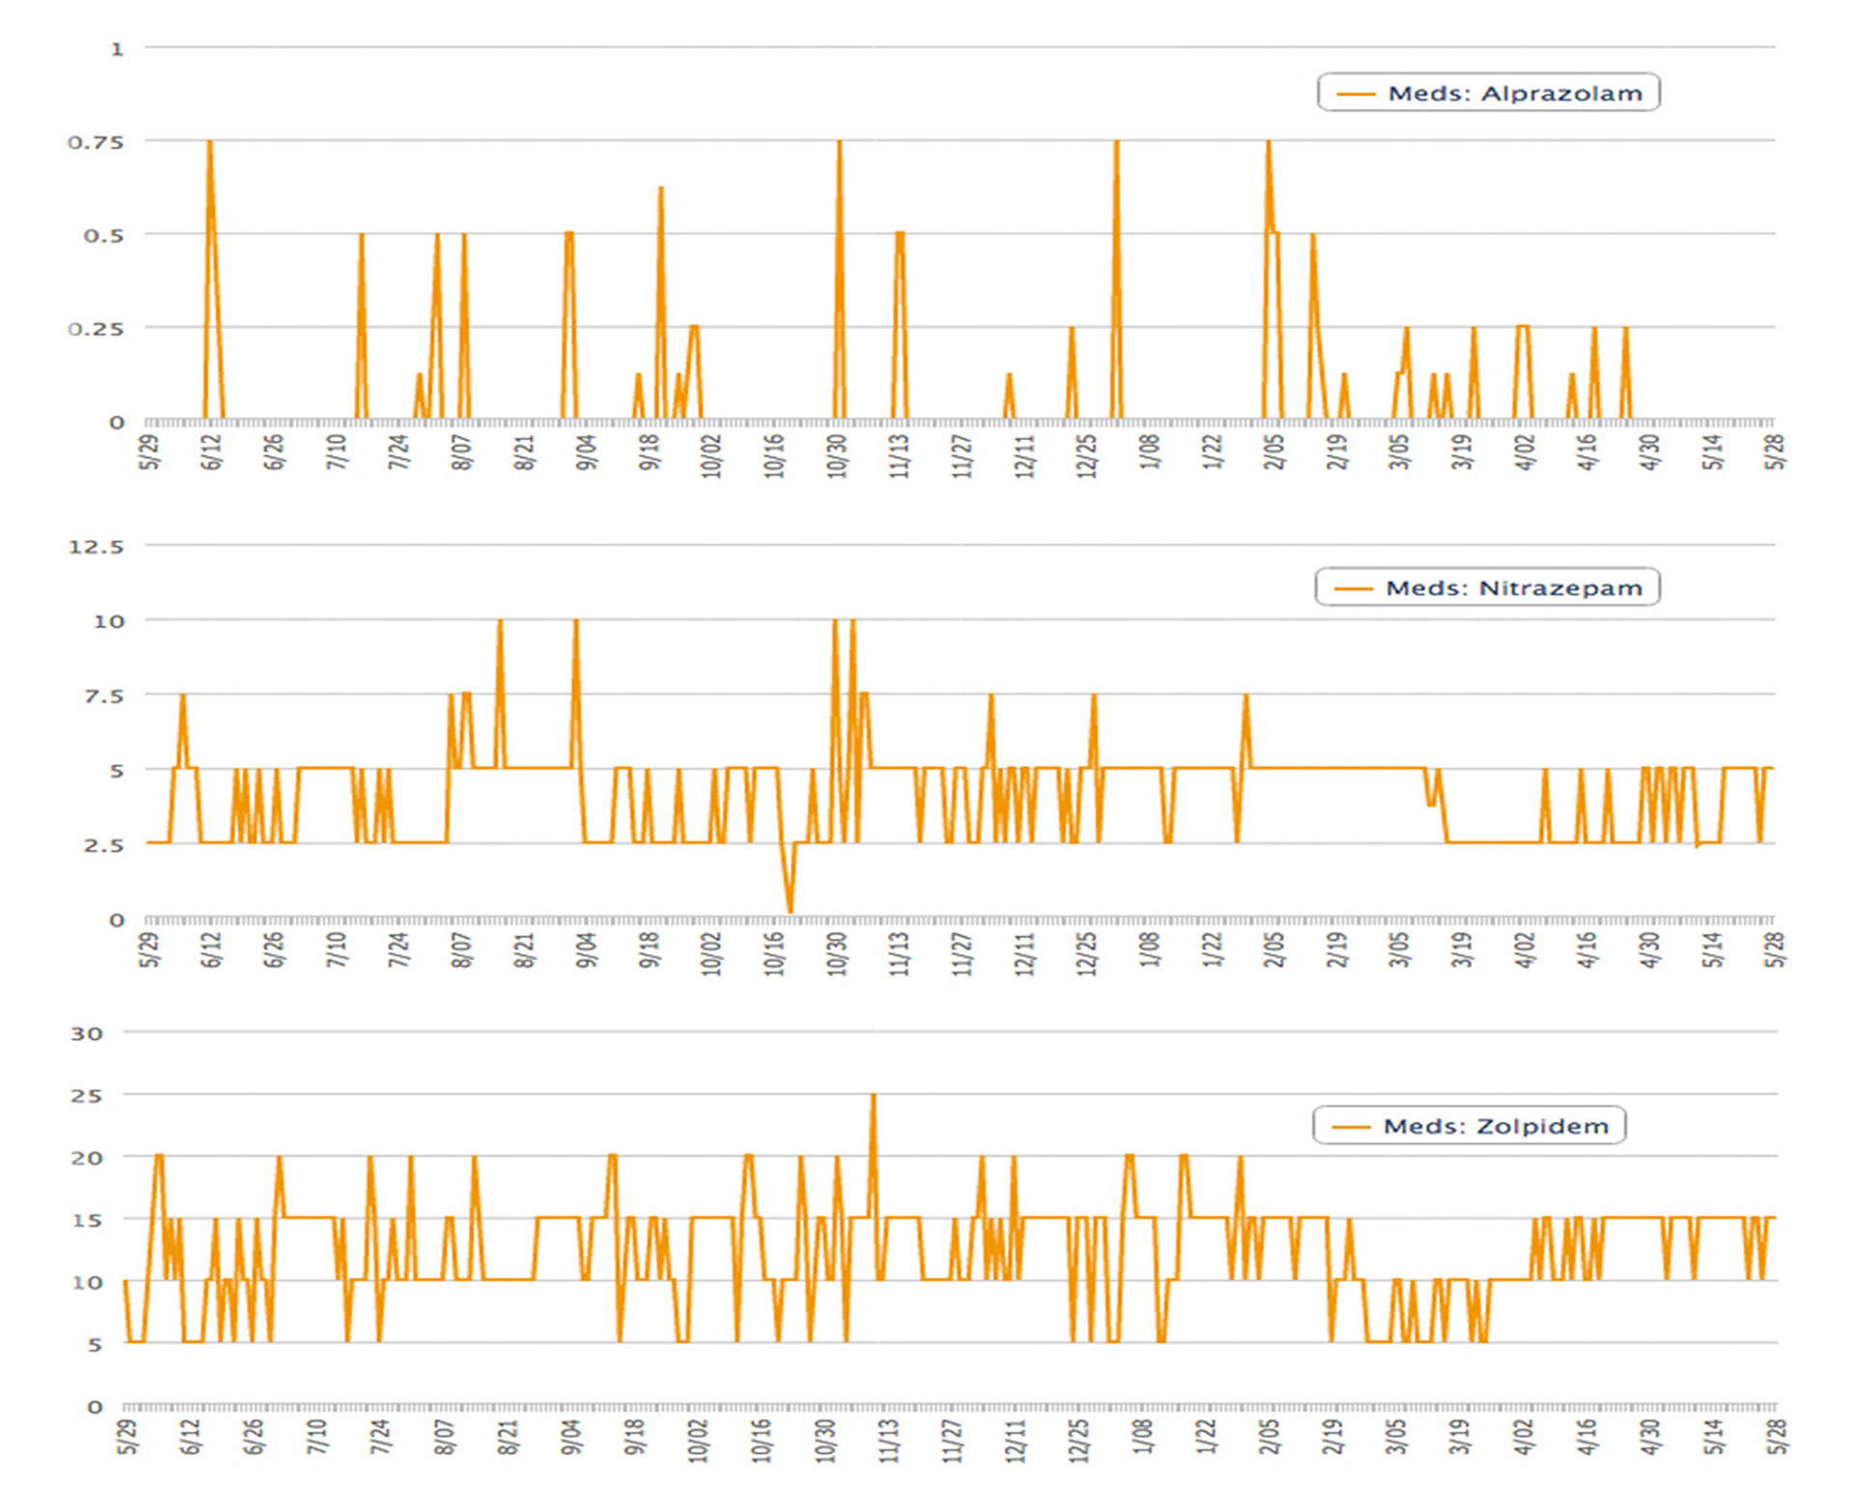Click the 2/05 date label on Alprazolam chart
The height and width of the screenshot is (1509, 1853).
pyautogui.click(x=1275, y=452)
